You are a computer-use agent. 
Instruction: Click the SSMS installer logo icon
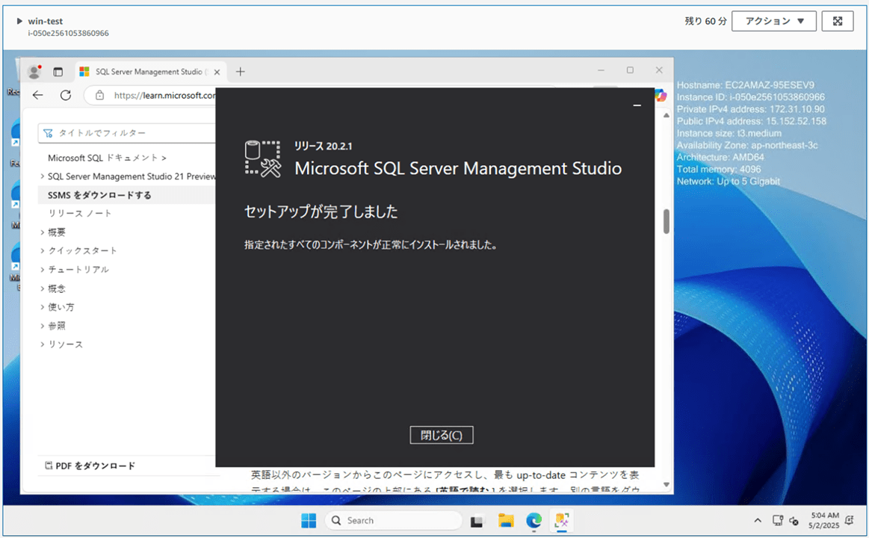[x=263, y=159]
